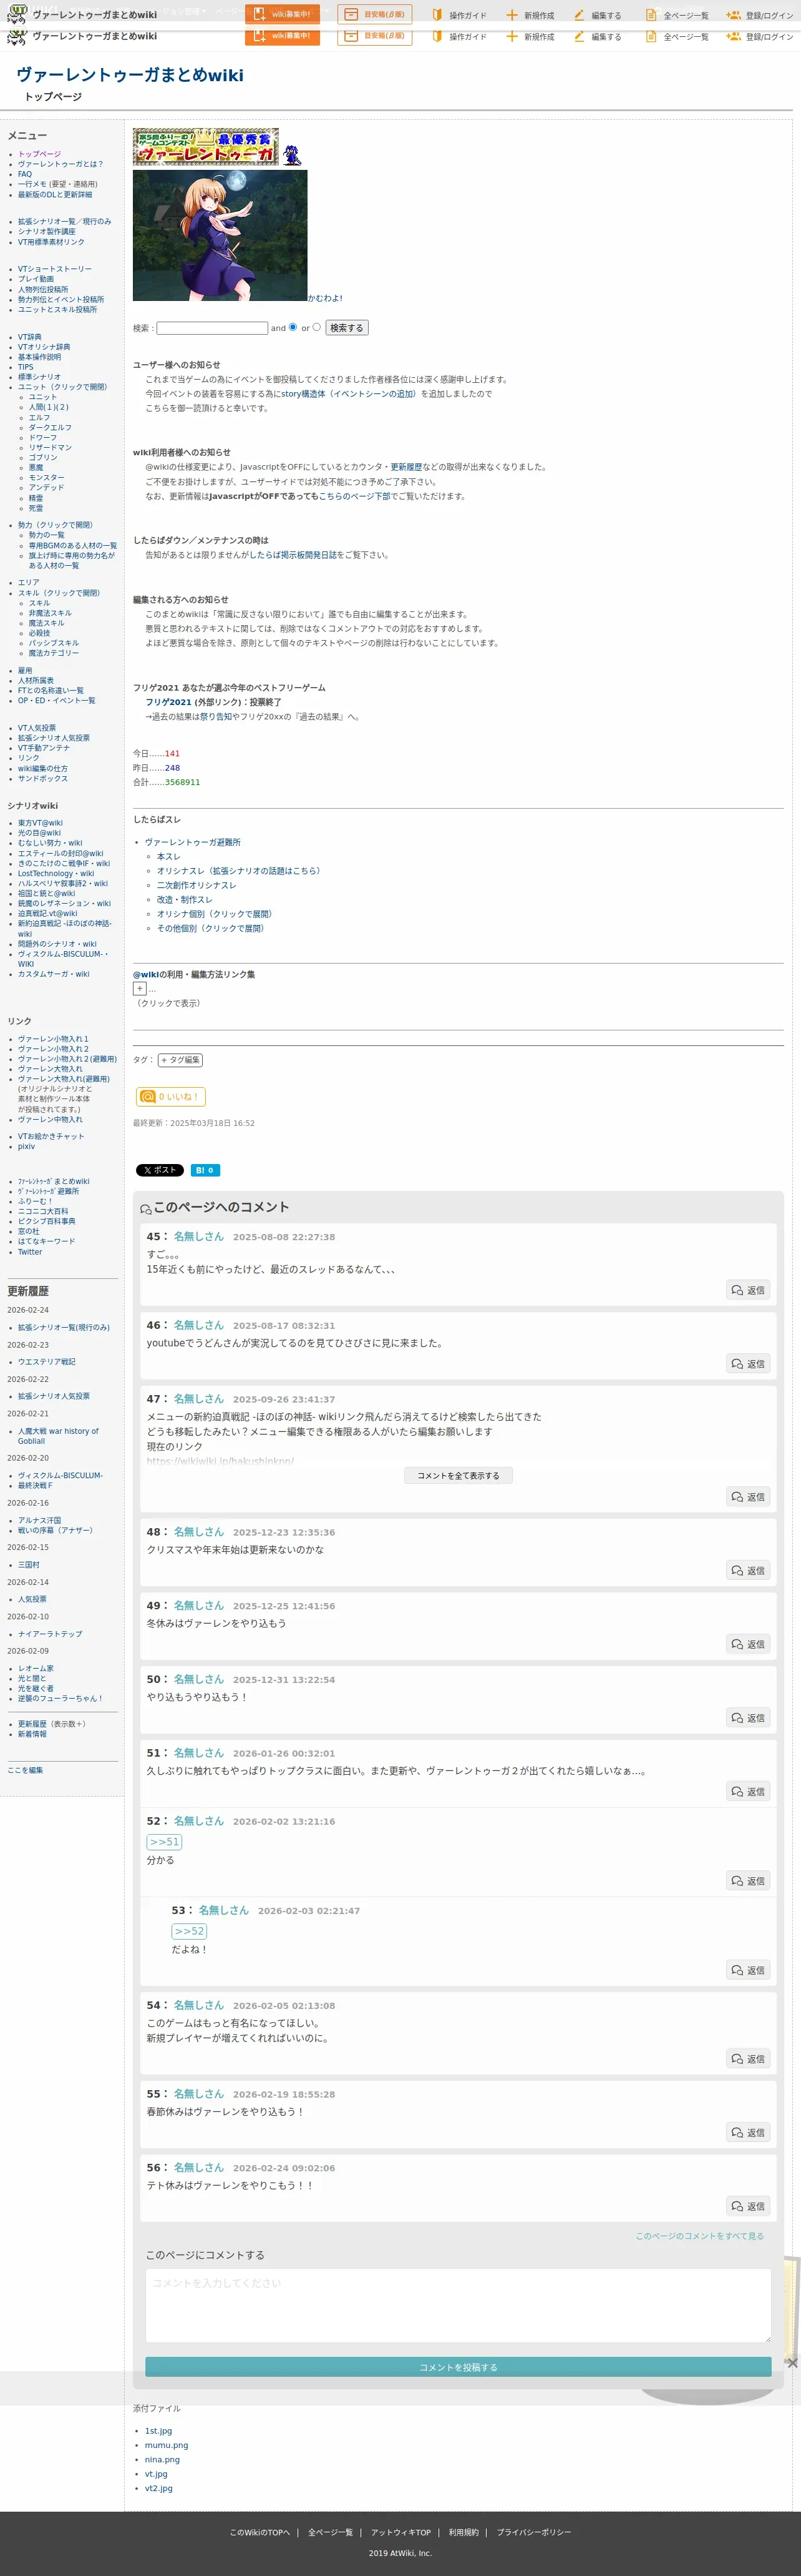Open 東方VT@wiki under シナリオwiki
This screenshot has width=801, height=2576.
coord(40,823)
